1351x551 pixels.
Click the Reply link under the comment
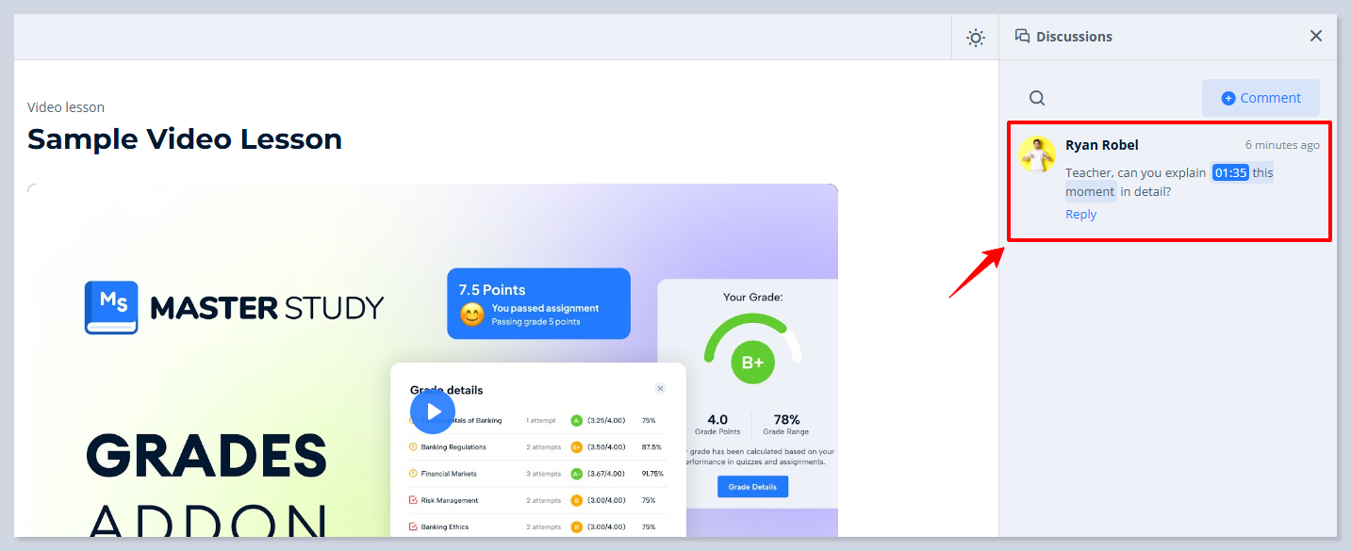pyautogui.click(x=1080, y=214)
